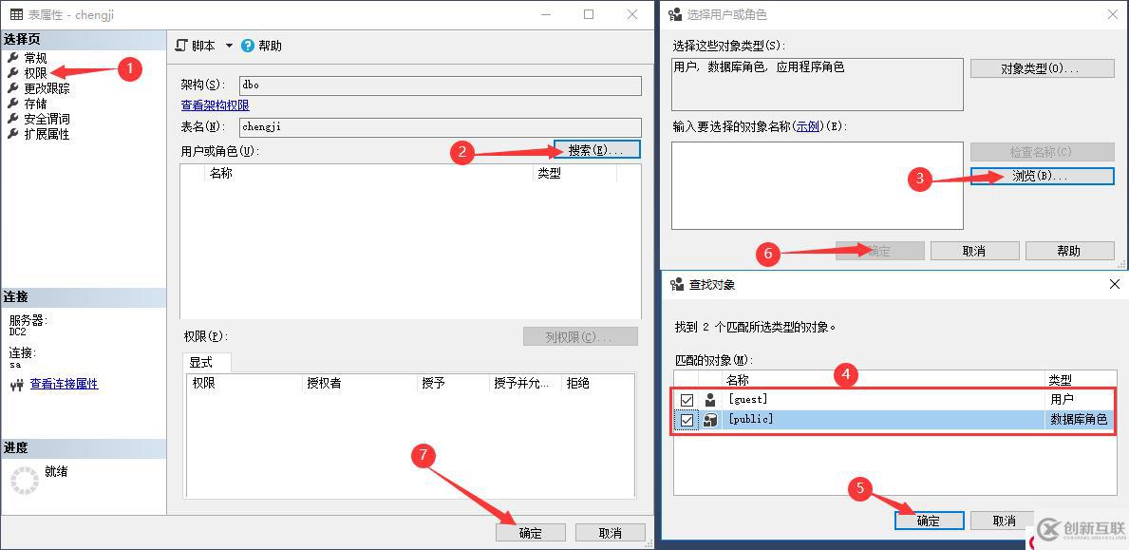Click the 浏览(B)... button
1129x550 pixels.
[x=1042, y=176]
